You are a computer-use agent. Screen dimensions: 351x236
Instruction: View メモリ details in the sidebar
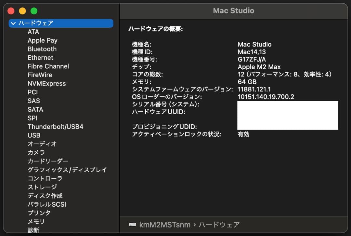point(36,221)
